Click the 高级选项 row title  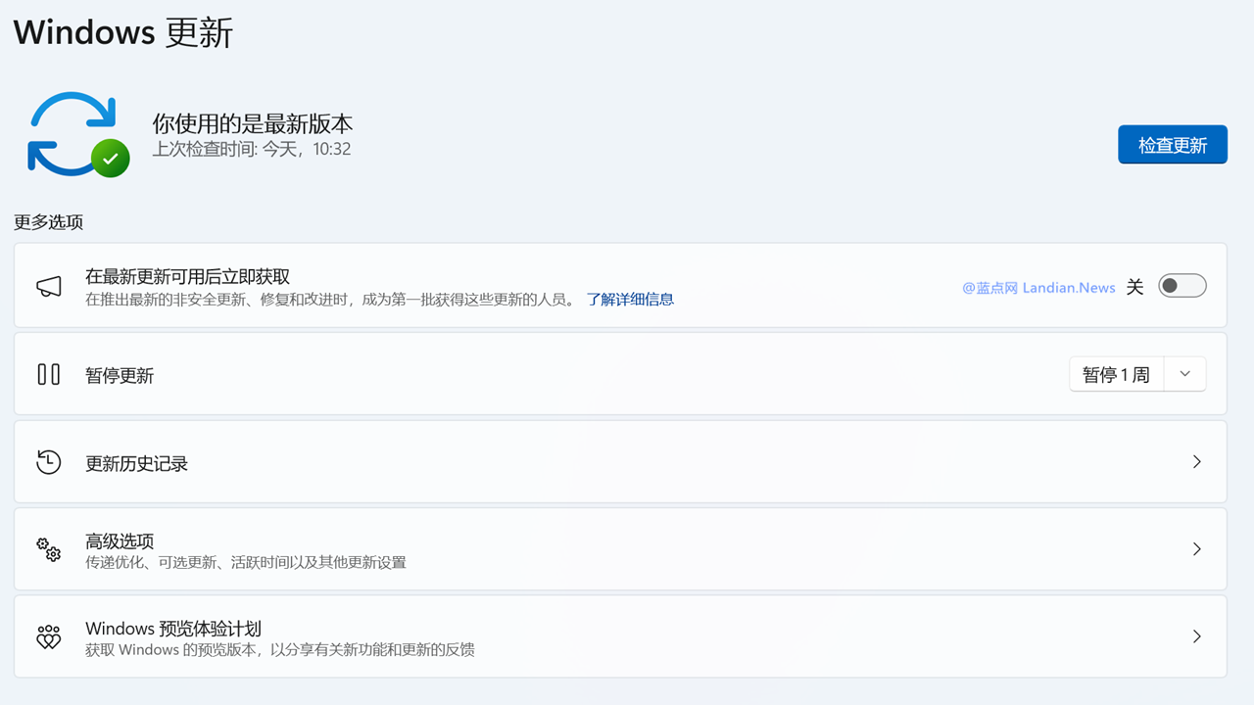120,540
